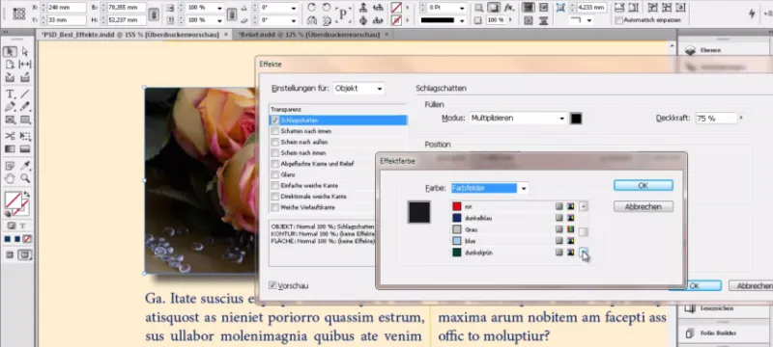
Task: Enable the Glanz checkbox
Action: pyautogui.click(x=274, y=174)
